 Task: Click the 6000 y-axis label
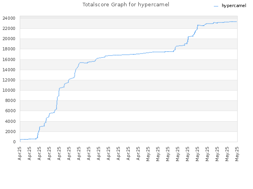click(10, 111)
